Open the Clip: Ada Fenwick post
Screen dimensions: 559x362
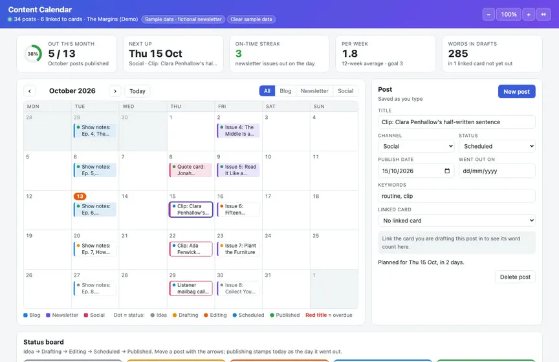(x=191, y=249)
